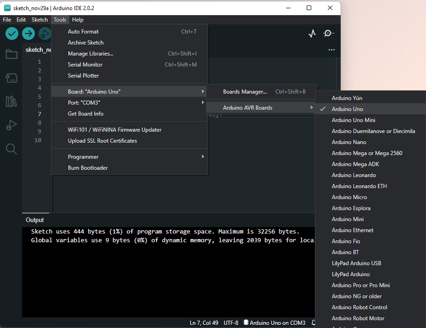Select the Arduino Fio board

[x=370, y=241]
